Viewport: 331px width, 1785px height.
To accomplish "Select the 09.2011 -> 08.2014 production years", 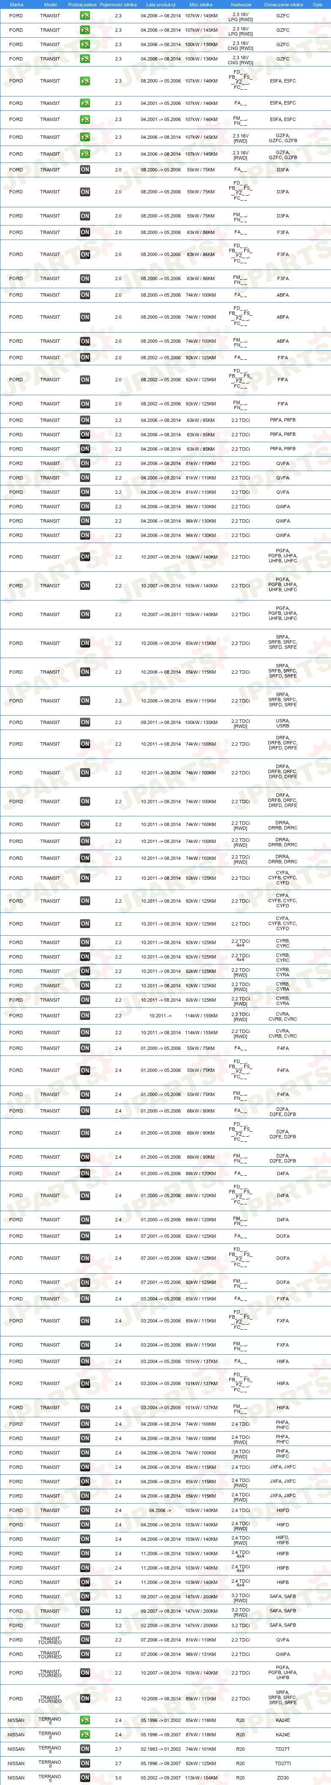I will pos(161,723).
